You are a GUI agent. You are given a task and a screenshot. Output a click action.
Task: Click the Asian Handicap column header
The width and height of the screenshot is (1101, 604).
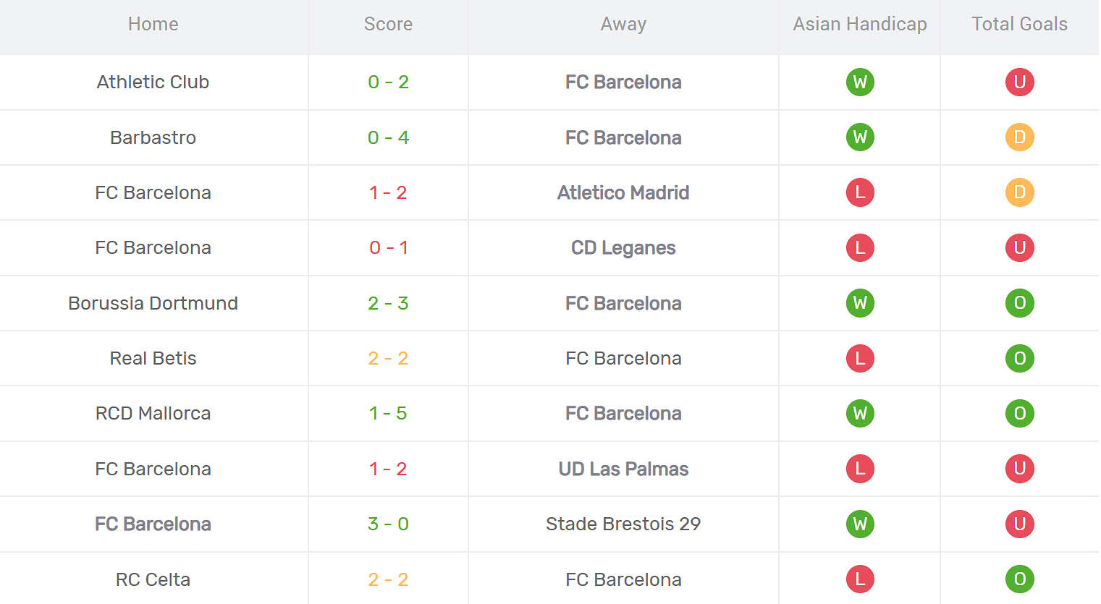pos(860,24)
